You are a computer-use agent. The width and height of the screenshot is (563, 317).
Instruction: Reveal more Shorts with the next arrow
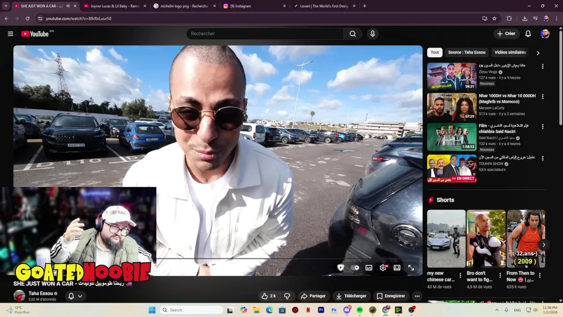click(x=544, y=245)
